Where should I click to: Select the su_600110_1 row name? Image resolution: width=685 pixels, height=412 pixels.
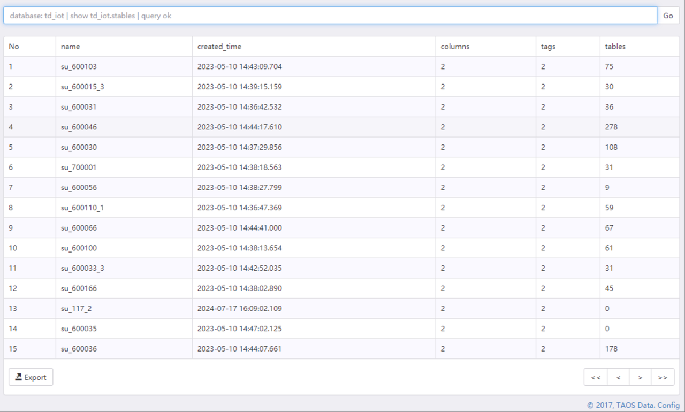coord(82,208)
